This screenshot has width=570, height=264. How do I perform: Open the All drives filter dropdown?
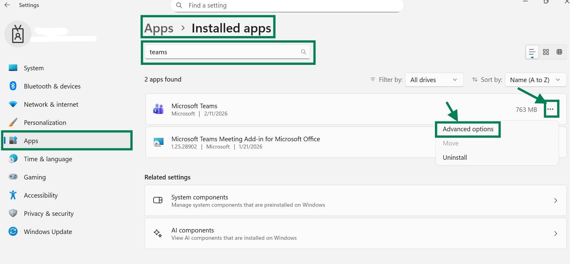coord(434,80)
